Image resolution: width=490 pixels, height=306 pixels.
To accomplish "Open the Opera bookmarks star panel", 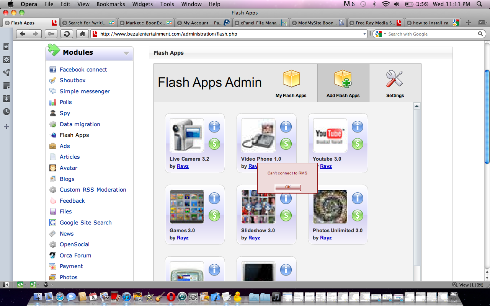I will [6, 47].
